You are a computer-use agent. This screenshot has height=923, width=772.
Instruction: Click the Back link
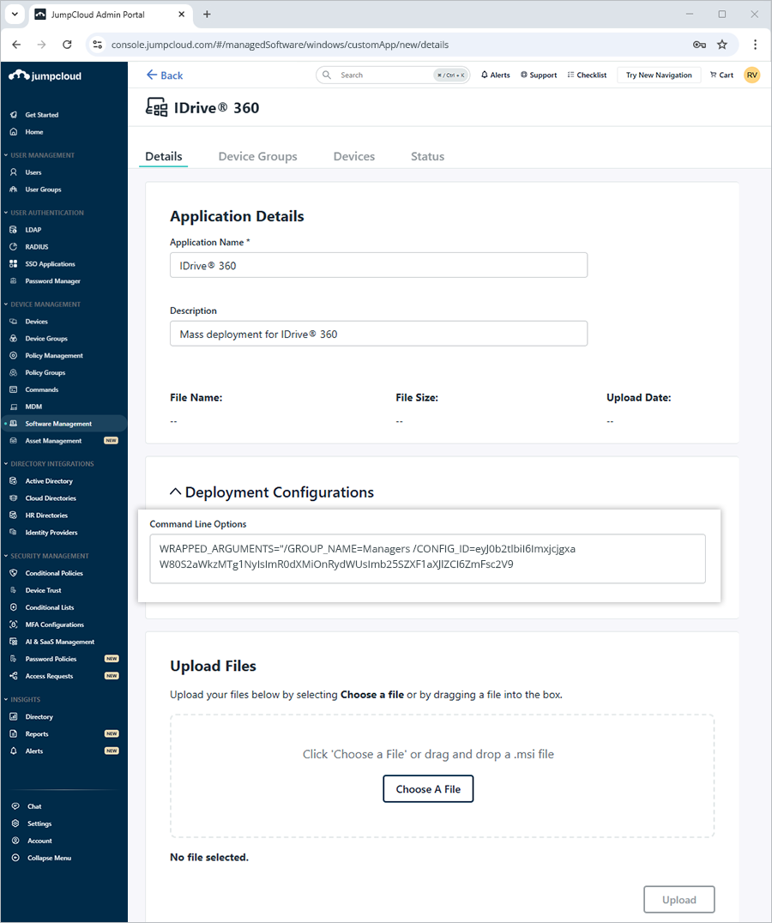[x=165, y=75]
